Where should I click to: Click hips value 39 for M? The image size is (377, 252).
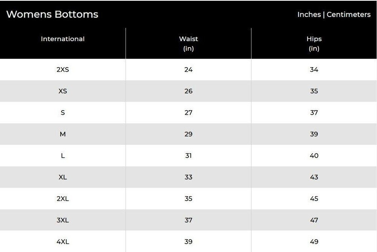314,134
